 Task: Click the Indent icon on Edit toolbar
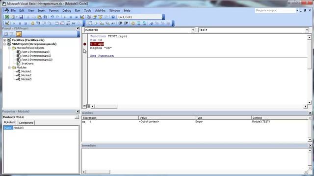click(120, 23)
